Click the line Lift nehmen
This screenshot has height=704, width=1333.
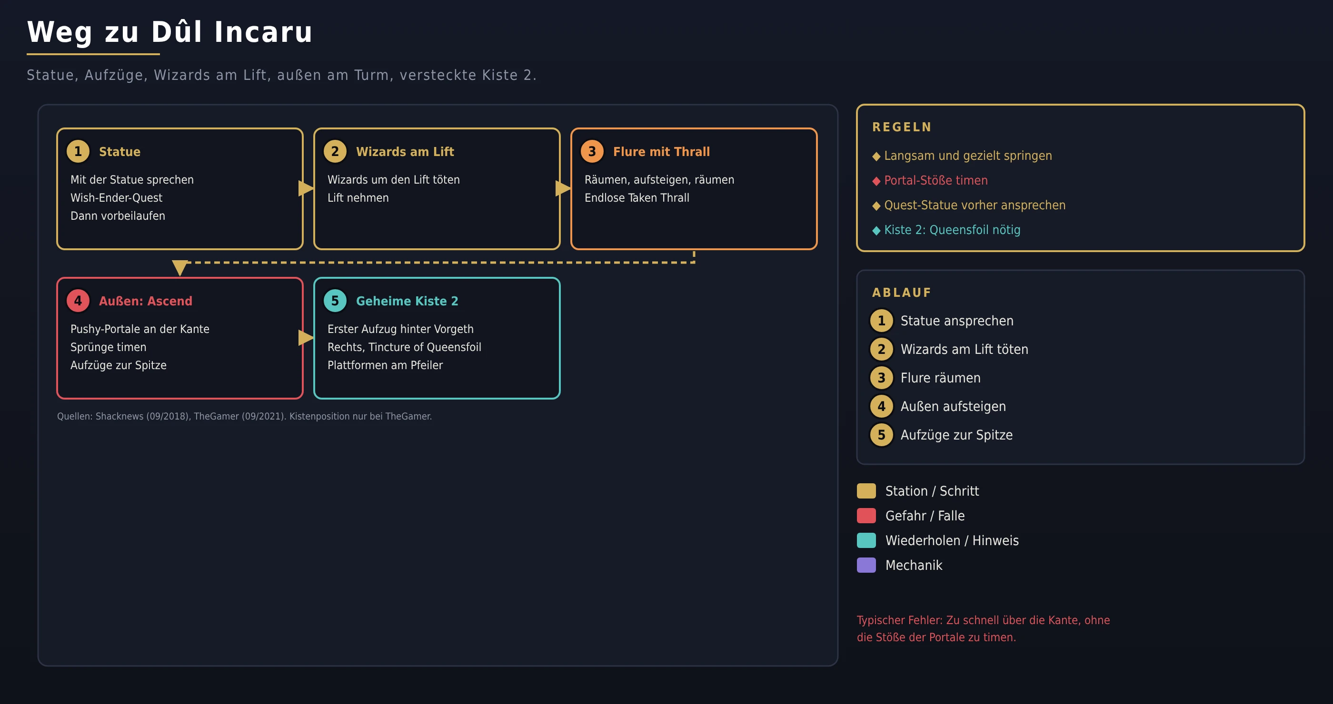point(358,198)
